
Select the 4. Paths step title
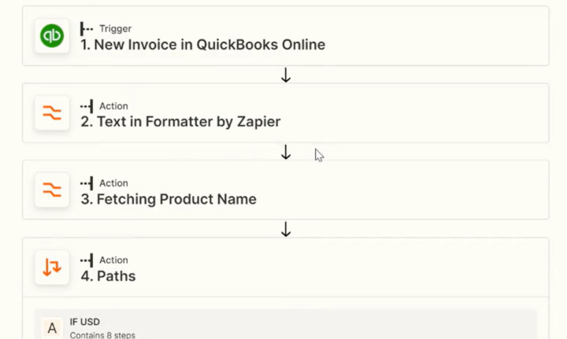point(108,276)
